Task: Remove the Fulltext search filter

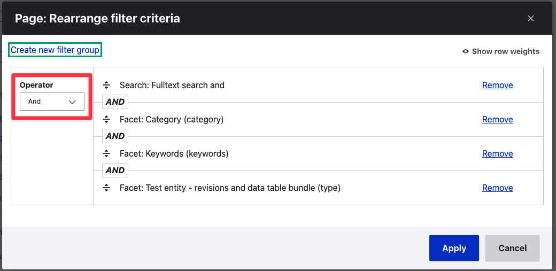Action: tap(497, 86)
